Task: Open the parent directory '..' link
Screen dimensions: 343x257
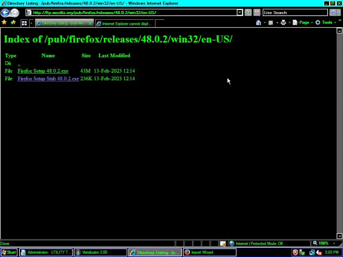Action: pos(19,64)
